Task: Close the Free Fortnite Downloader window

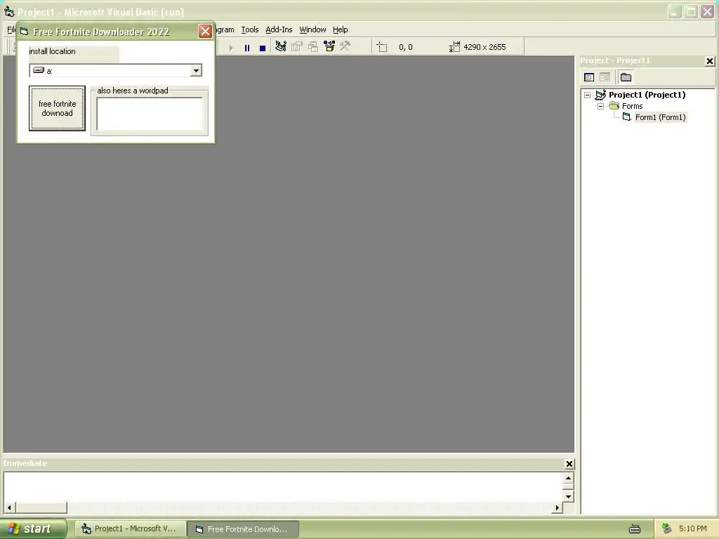Action: [x=205, y=31]
